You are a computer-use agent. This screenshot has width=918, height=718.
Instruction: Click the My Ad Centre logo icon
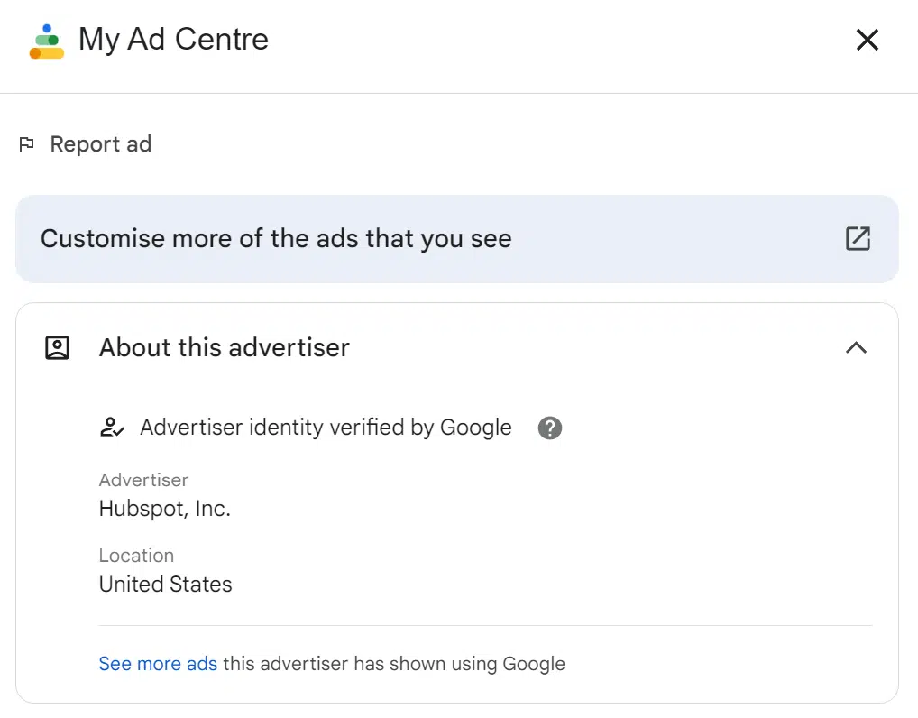tap(47, 41)
